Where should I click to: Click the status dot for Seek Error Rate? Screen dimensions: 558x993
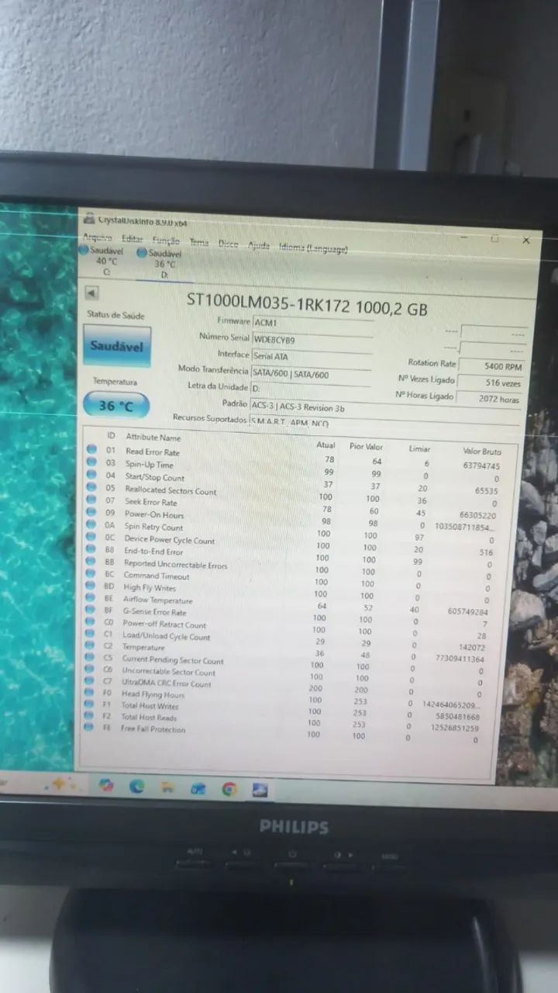click(x=91, y=500)
